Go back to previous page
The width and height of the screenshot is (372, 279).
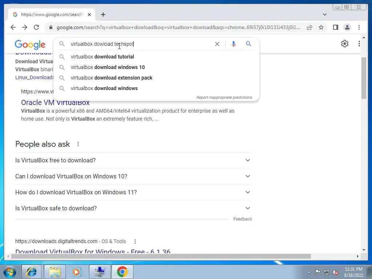tap(13, 27)
